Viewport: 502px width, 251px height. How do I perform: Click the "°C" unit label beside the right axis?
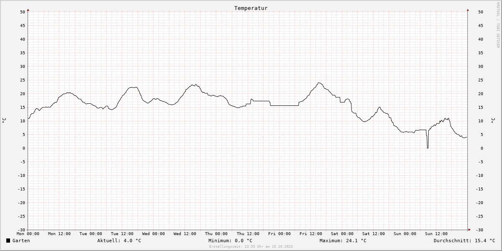coord(493,120)
